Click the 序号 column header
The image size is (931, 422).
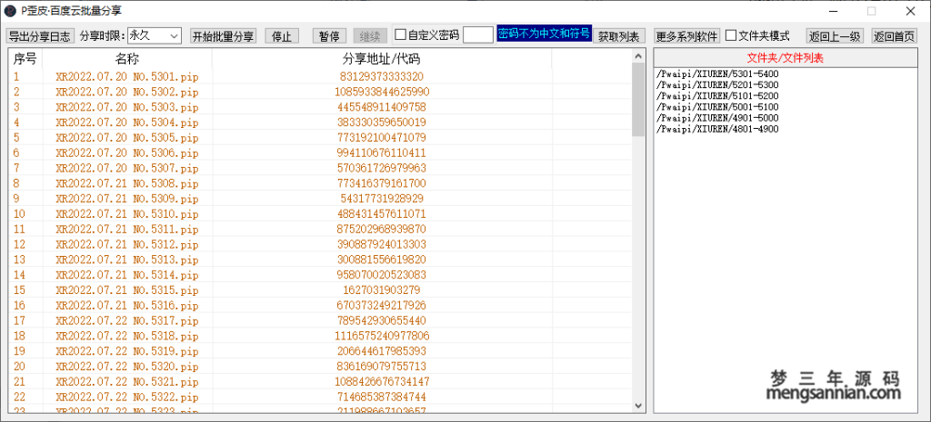click(x=25, y=59)
